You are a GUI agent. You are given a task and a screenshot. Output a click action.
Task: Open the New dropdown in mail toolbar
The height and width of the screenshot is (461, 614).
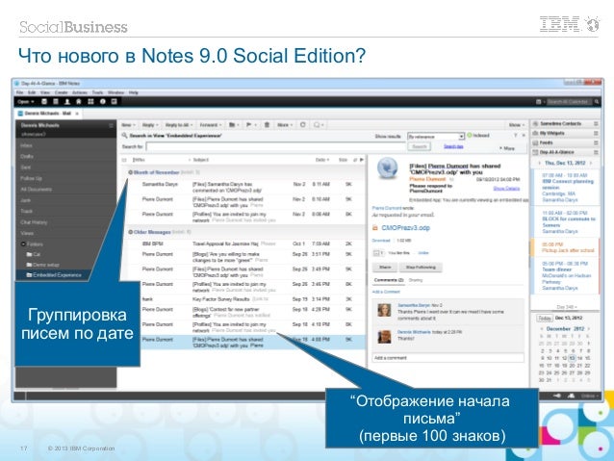[x=128, y=125]
